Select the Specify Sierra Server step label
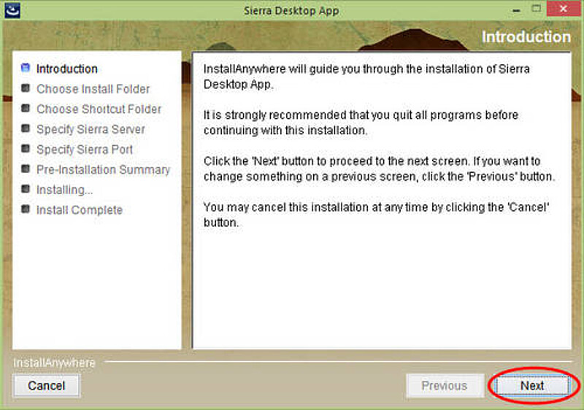The image size is (584, 410). 91,129
